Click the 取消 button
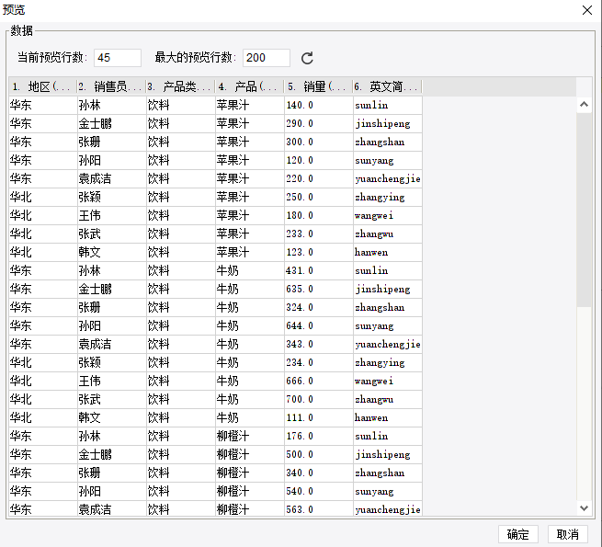Screen dimensions: 602x547 568,534
